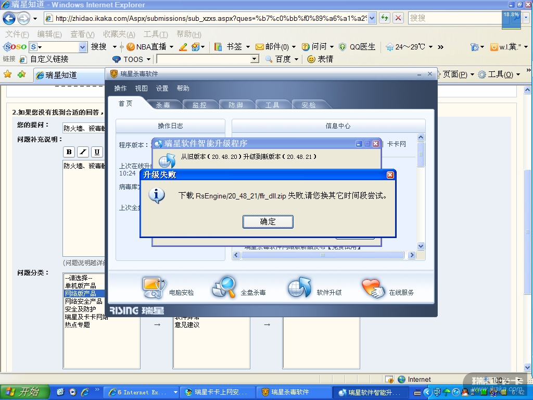
Task: Toggle Bold in the question editor
Action: (69, 152)
